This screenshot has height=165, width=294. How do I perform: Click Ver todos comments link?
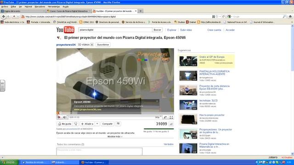pos(169,144)
